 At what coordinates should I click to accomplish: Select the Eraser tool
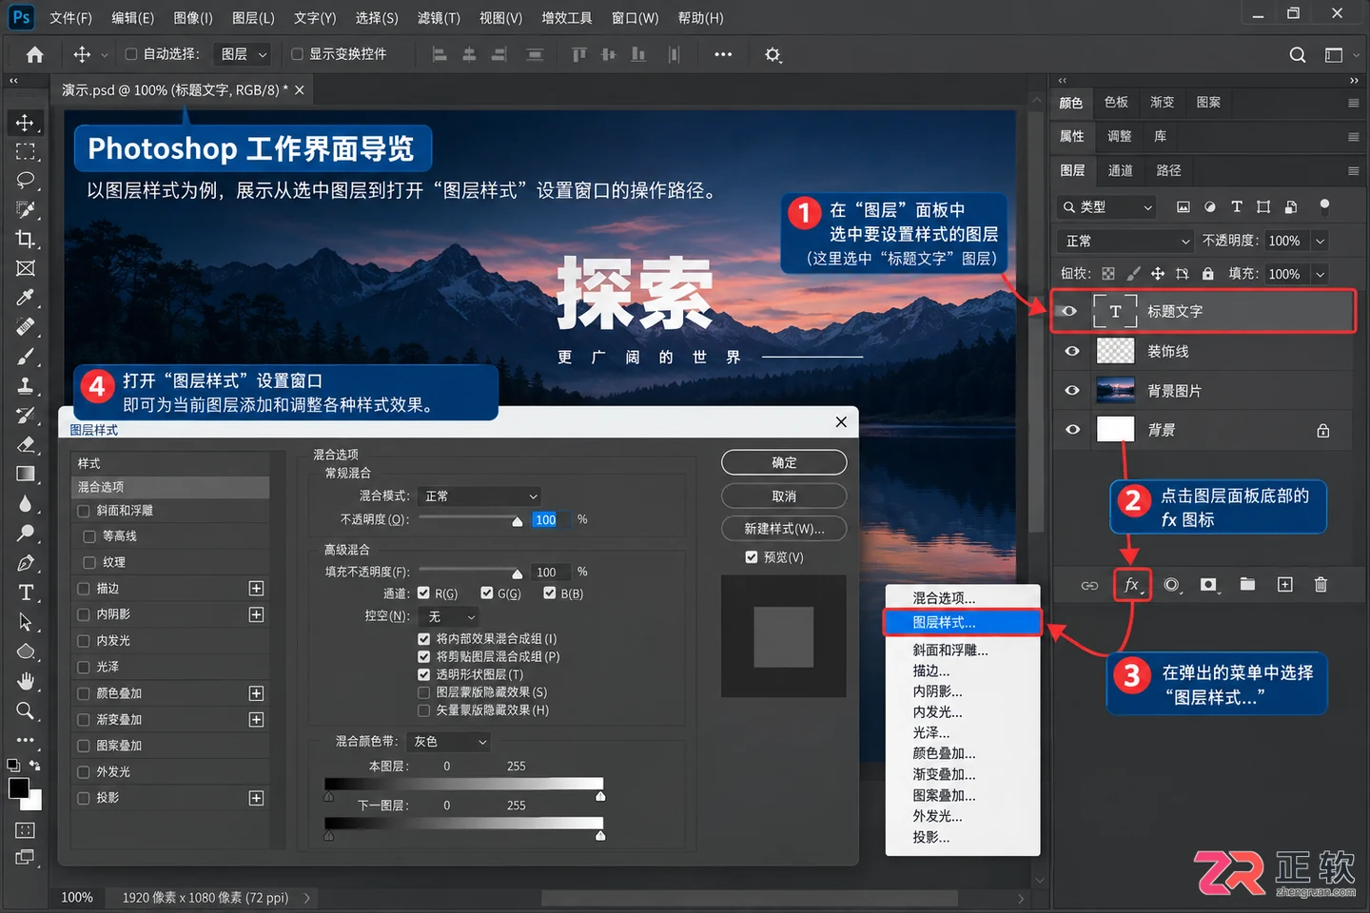(x=25, y=444)
